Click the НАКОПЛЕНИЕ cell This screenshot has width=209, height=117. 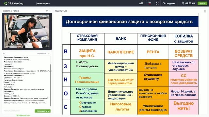click(121, 52)
